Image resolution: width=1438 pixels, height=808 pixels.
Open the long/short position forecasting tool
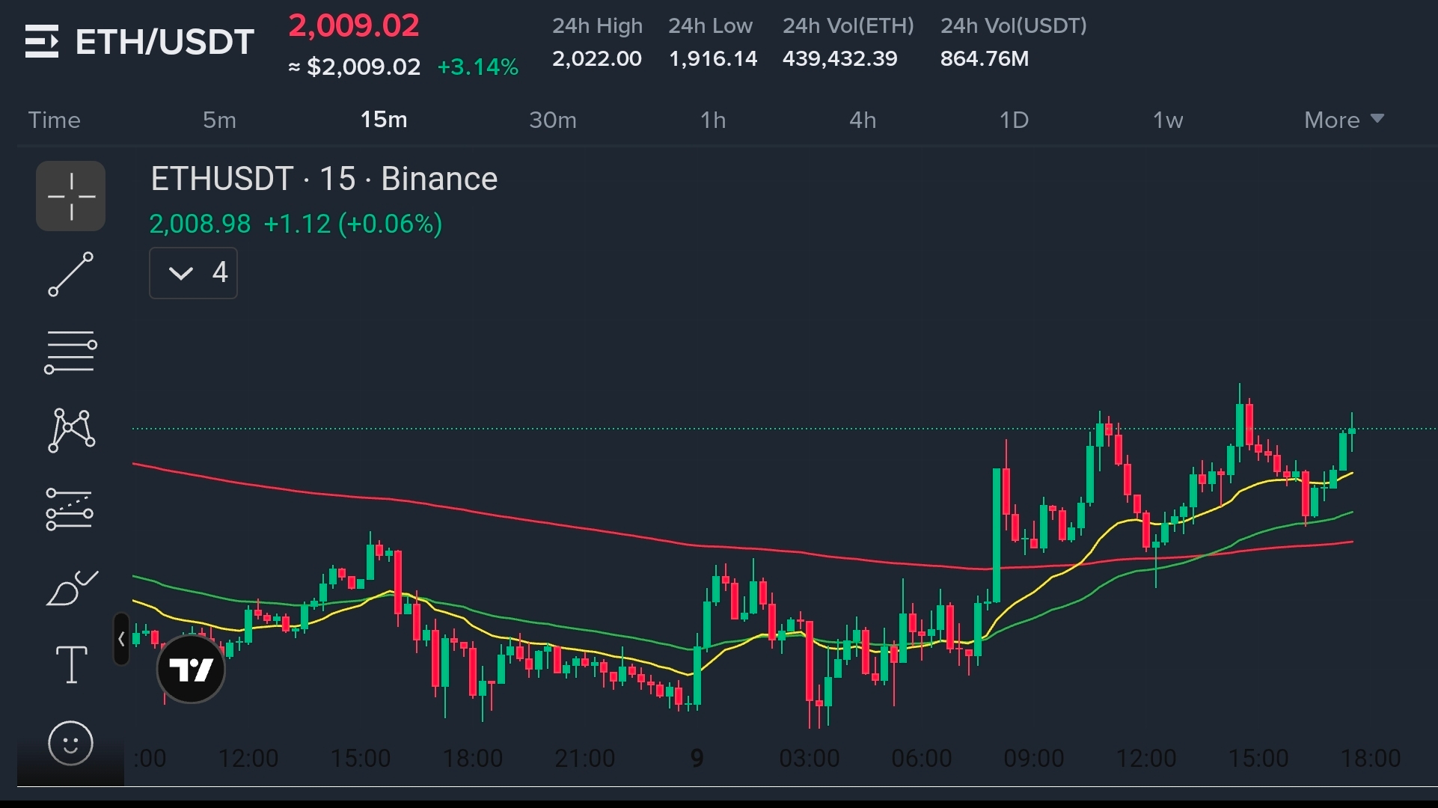click(x=70, y=509)
